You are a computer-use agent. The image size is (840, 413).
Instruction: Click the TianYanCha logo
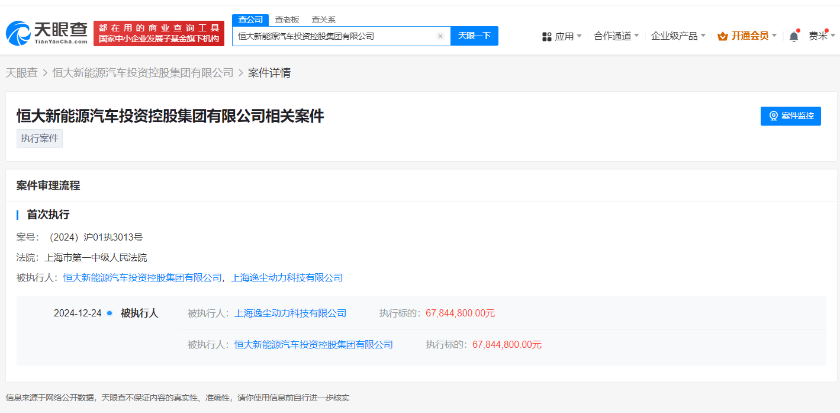[x=47, y=33]
